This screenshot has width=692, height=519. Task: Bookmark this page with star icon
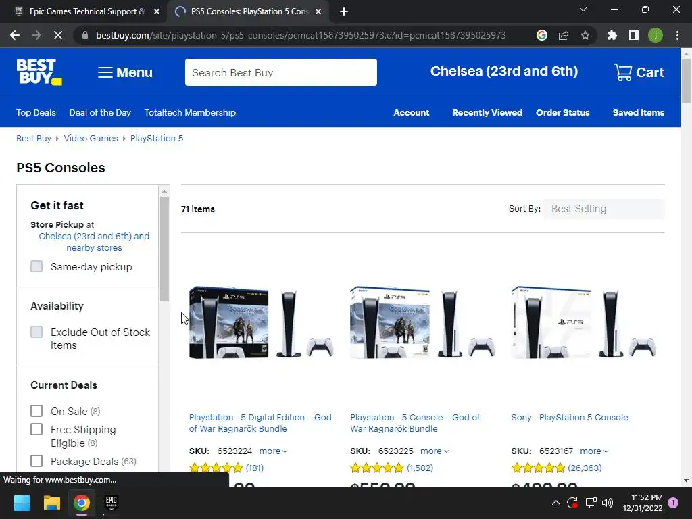pos(585,35)
